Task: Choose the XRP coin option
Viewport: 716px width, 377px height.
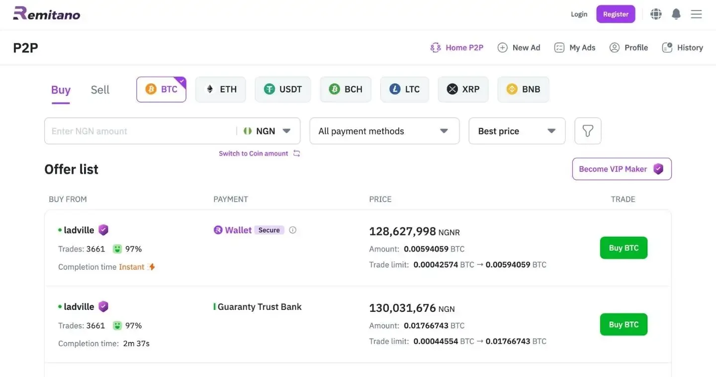Action: click(x=463, y=89)
